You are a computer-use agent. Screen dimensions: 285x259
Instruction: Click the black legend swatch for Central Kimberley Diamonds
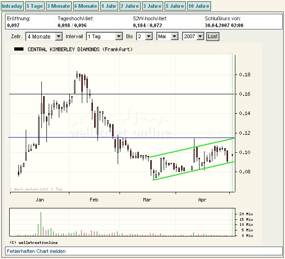click(18, 49)
